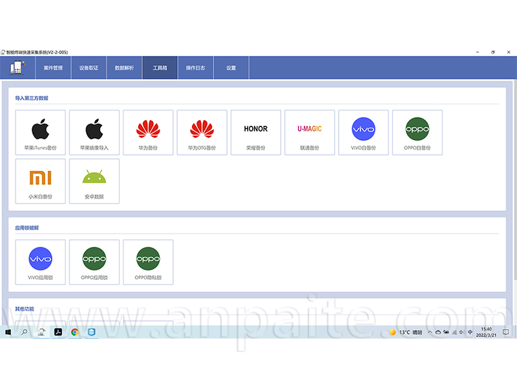
Task: Select the 苹果镜像导入 tile
Action: point(94,132)
